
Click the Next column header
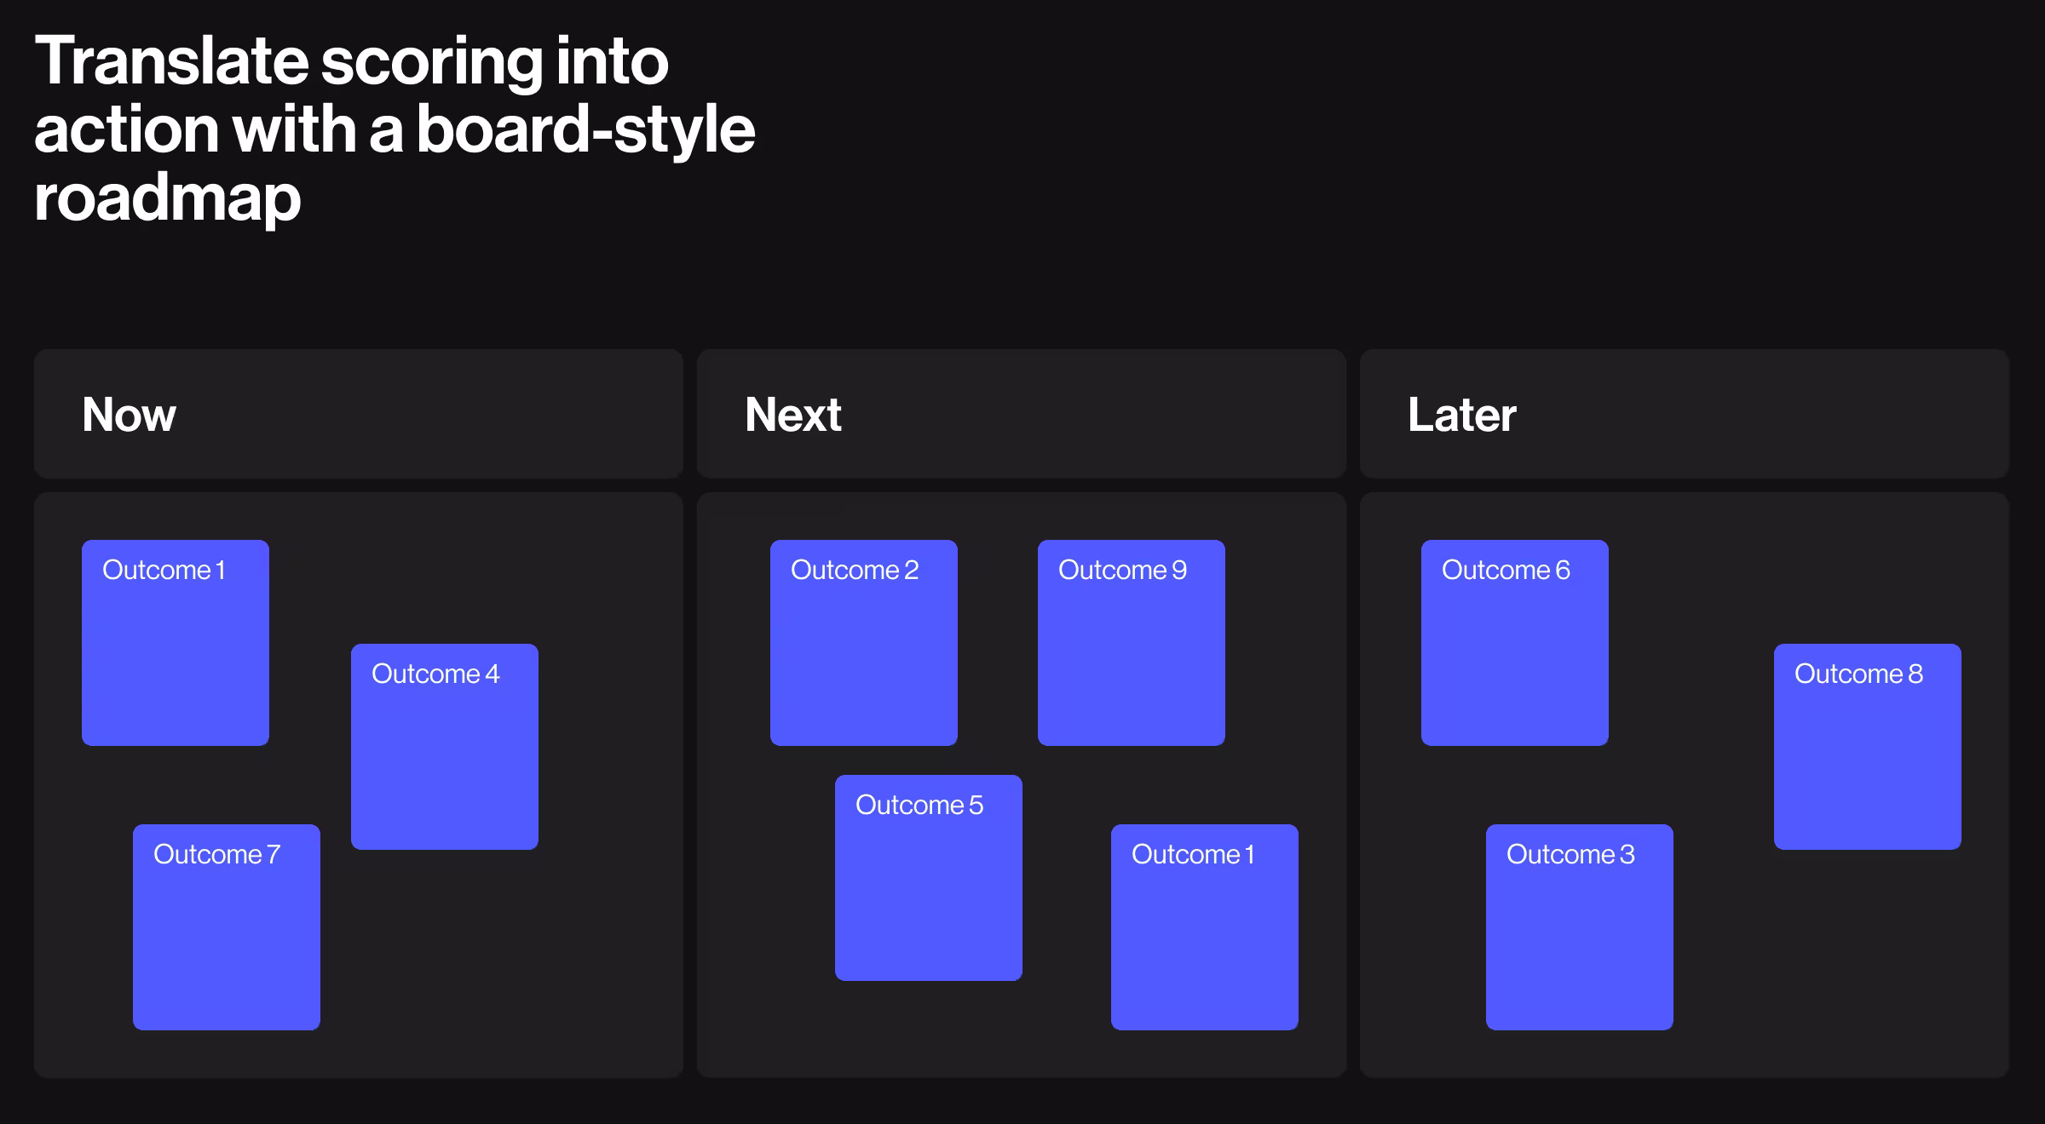click(x=792, y=415)
